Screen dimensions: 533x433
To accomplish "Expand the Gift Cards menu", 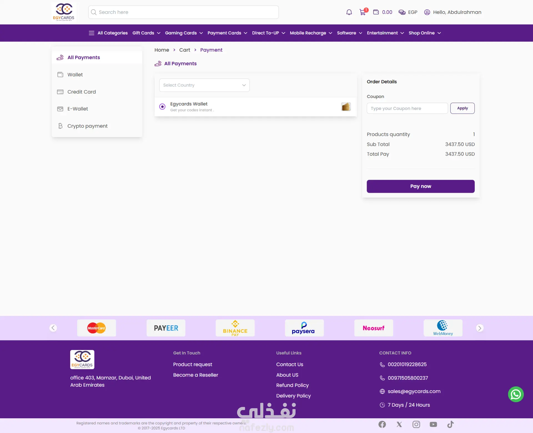I will click(x=146, y=33).
